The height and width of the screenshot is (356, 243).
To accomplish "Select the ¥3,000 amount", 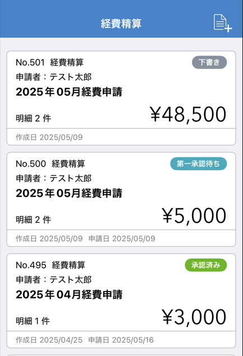I will tap(194, 317).
